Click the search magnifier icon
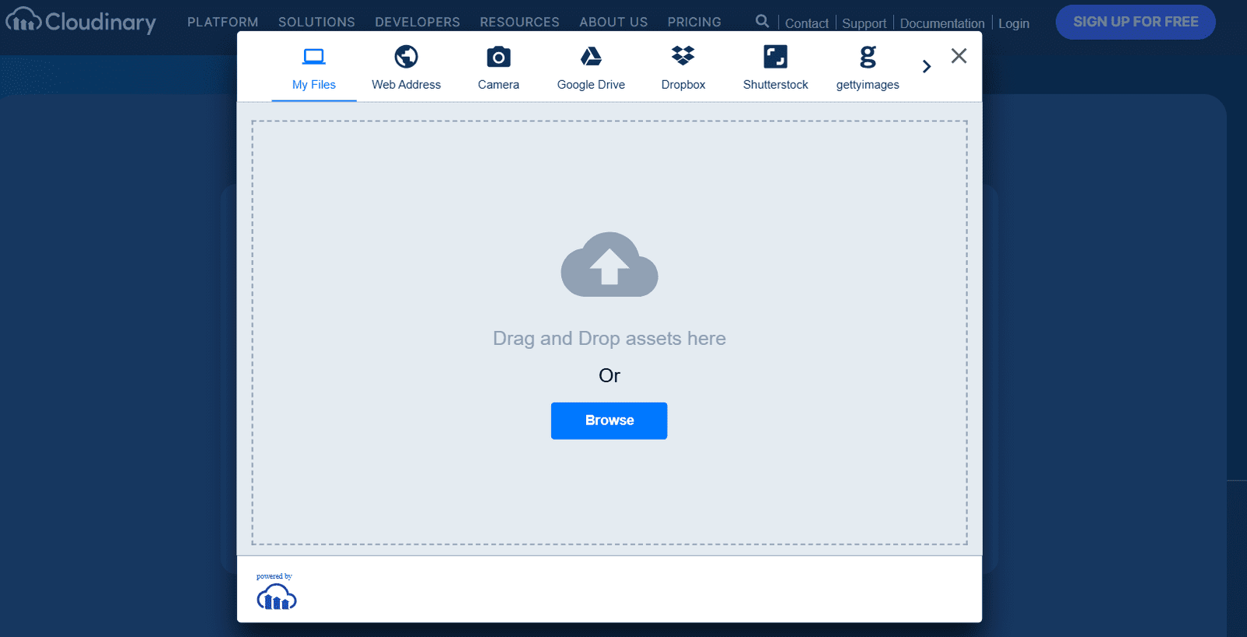This screenshot has height=637, width=1247. [762, 21]
